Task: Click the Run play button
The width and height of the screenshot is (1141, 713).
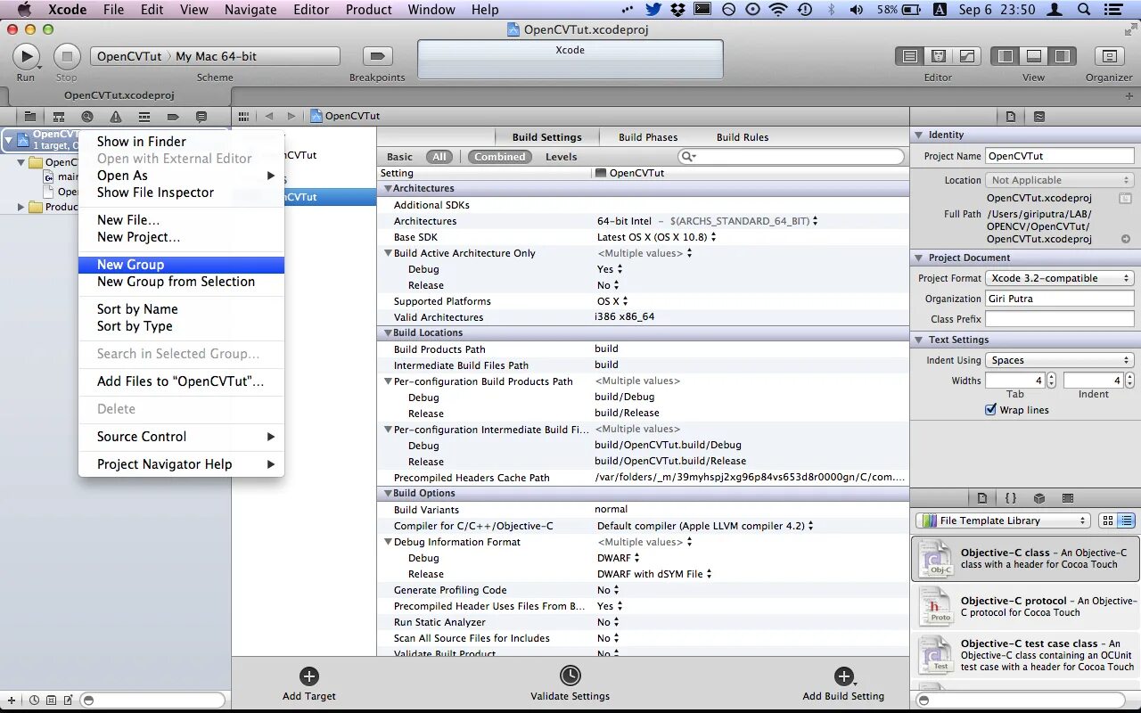Action: click(26, 56)
